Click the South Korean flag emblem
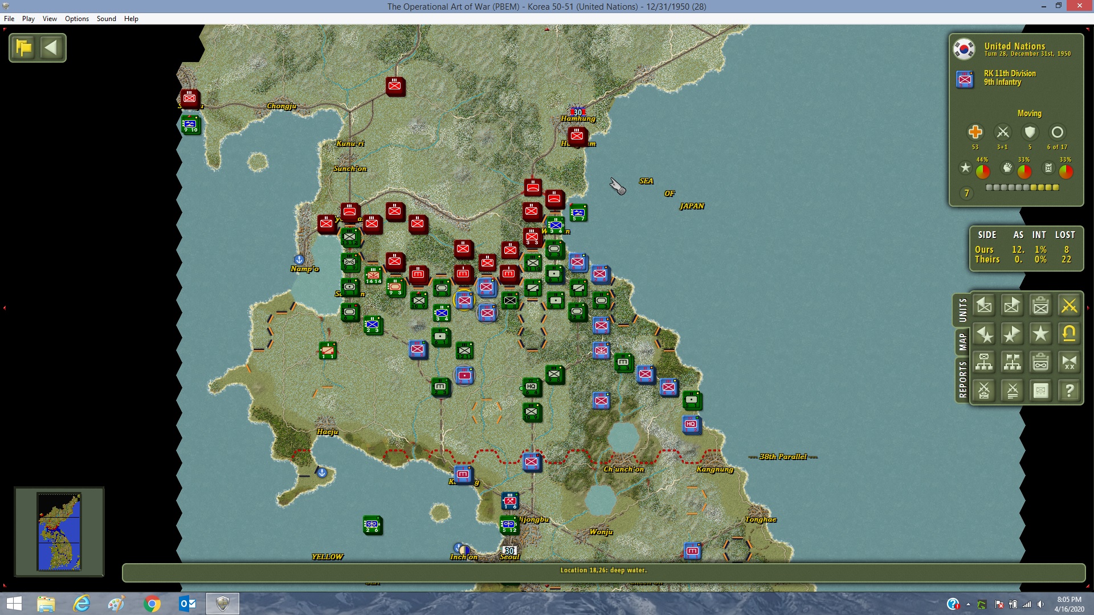Screen dimensions: 1094x615 pos(964,49)
